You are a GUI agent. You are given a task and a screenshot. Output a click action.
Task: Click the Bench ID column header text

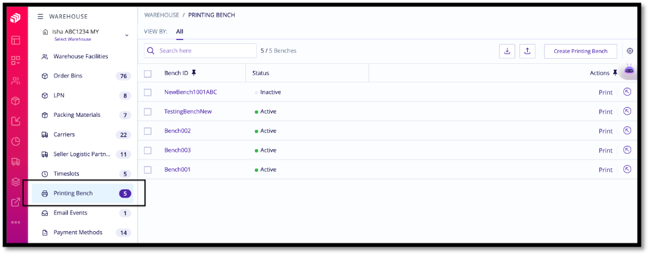tap(176, 73)
